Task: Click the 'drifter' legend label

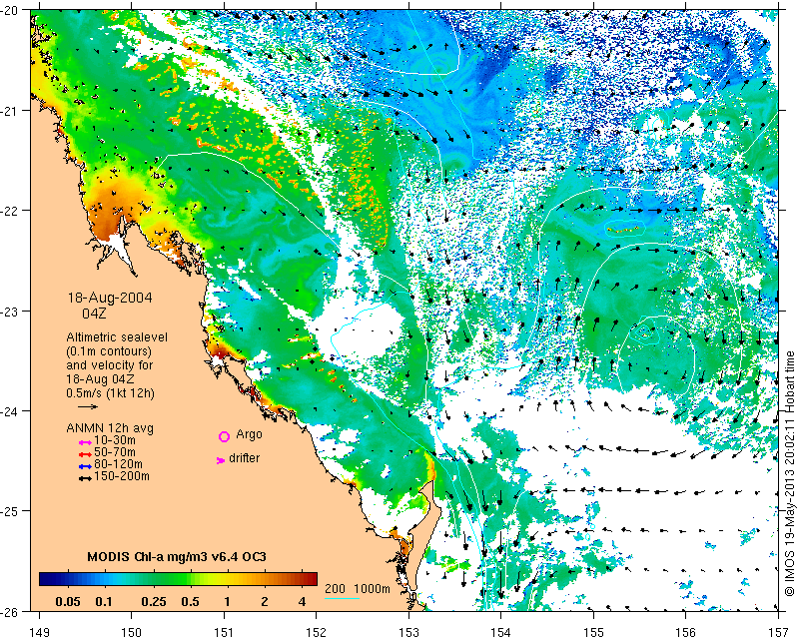Action: pos(244,458)
